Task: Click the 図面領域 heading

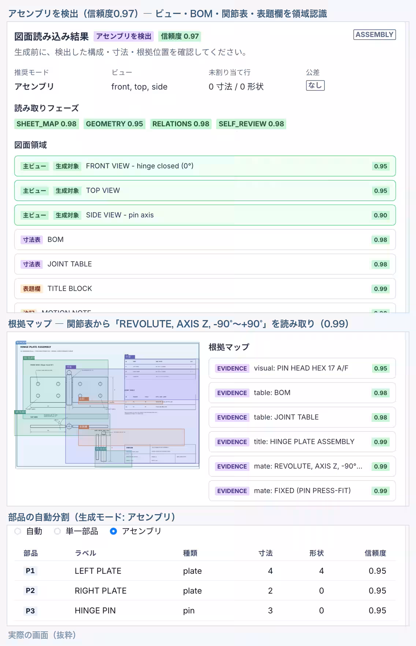Action: [30, 145]
